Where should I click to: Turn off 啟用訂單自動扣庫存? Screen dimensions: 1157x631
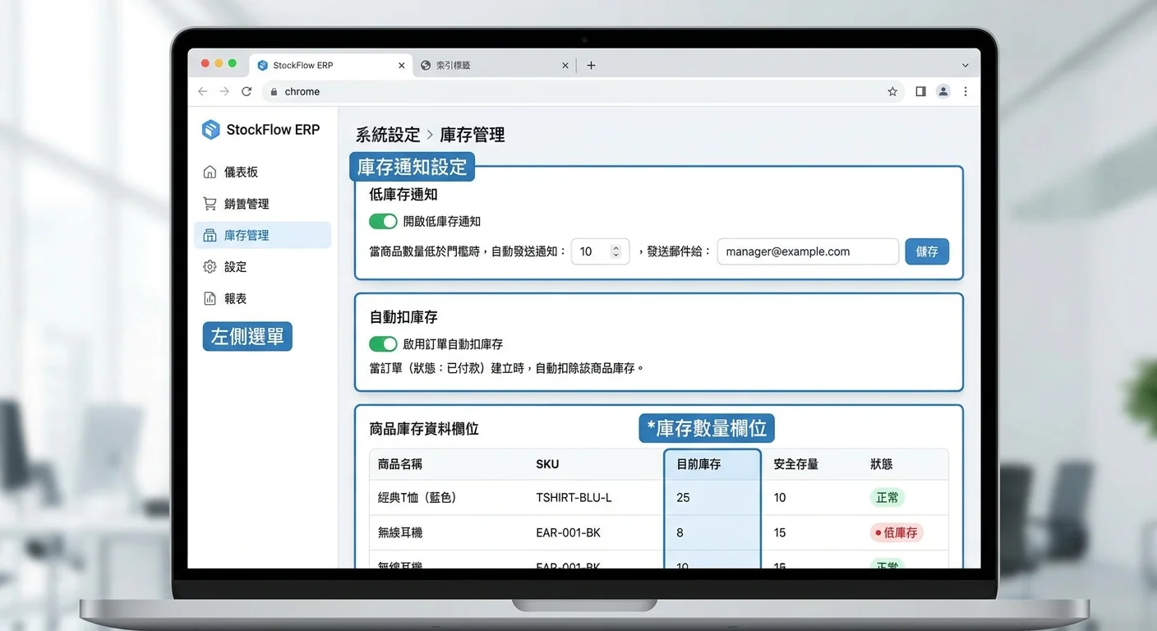click(x=383, y=343)
